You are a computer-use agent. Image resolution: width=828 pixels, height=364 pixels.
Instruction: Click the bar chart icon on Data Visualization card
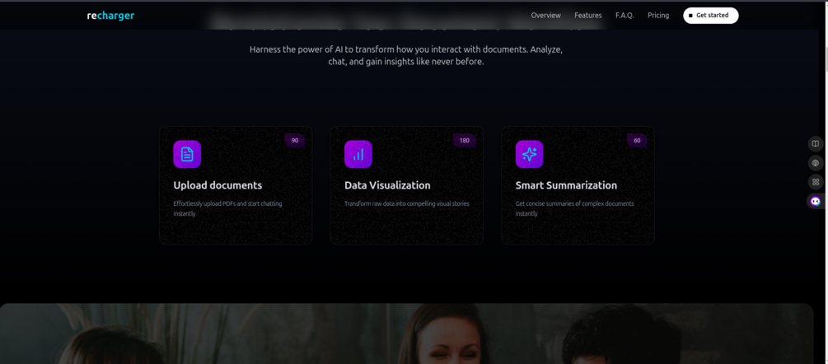click(358, 154)
